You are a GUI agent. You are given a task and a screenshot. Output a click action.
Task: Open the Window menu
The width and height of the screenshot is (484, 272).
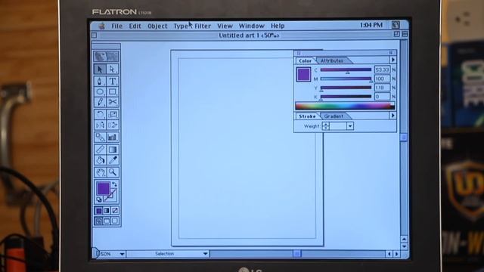coord(252,26)
